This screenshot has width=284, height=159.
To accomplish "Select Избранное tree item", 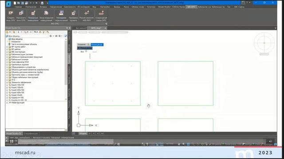I will (16, 42).
